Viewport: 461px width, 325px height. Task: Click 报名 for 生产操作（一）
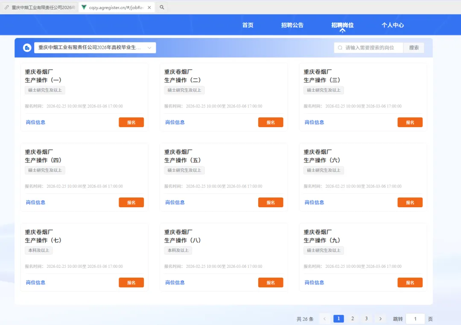click(x=131, y=122)
